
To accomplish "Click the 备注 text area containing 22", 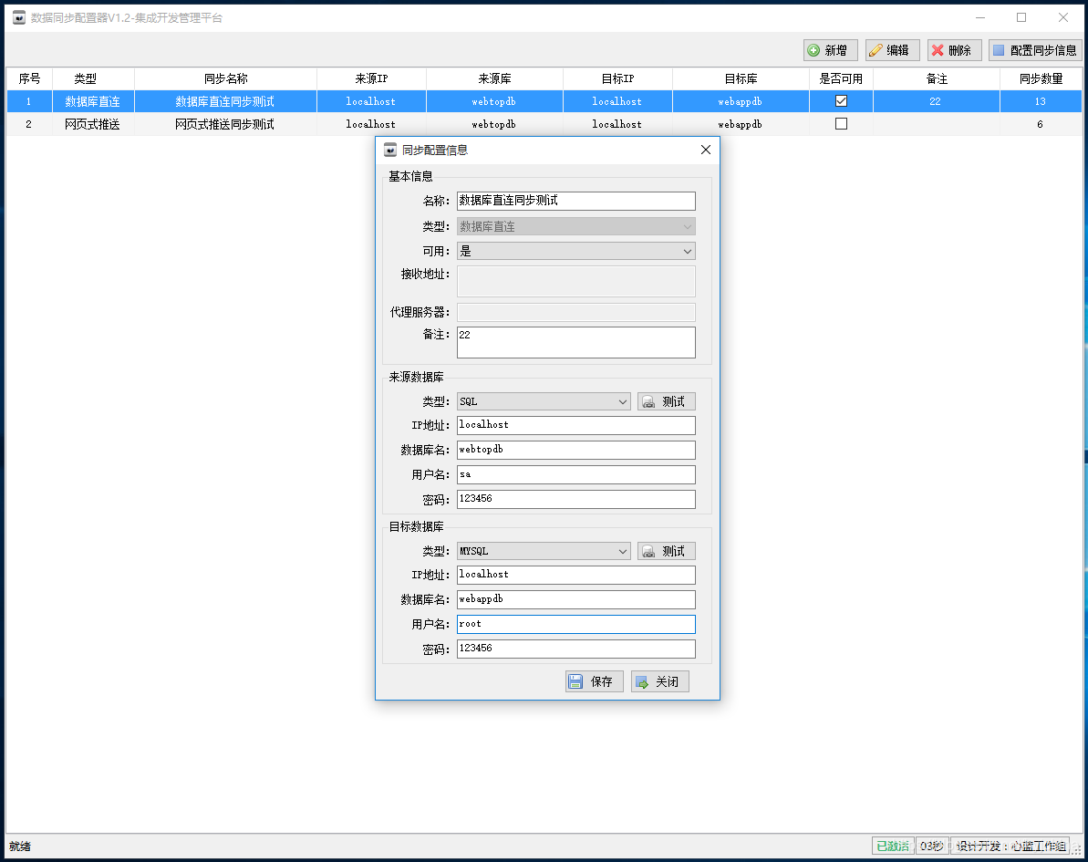I will 575,342.
